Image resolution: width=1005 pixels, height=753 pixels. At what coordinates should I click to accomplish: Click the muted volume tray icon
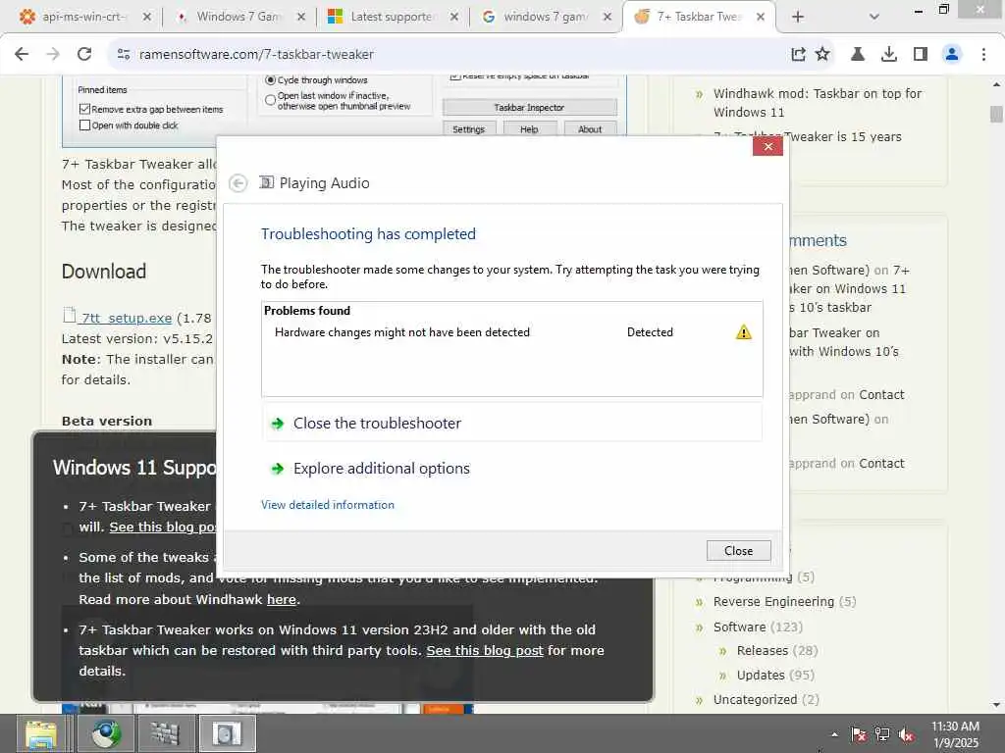pyautogui.click(x=906, y=734)
